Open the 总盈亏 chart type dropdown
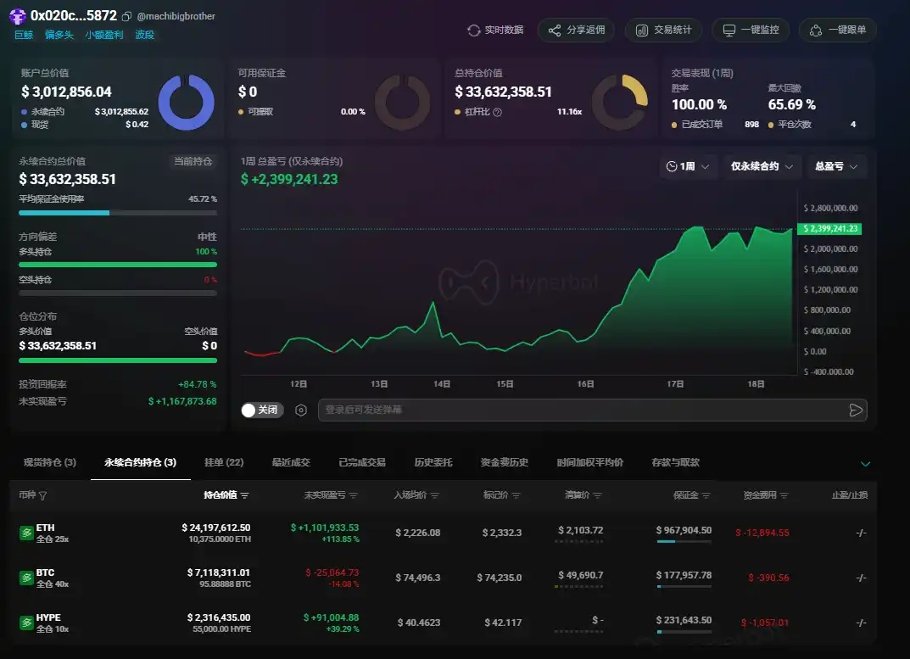Image resolution: width=910 pixels, height=659 pixels. (836, 166)
